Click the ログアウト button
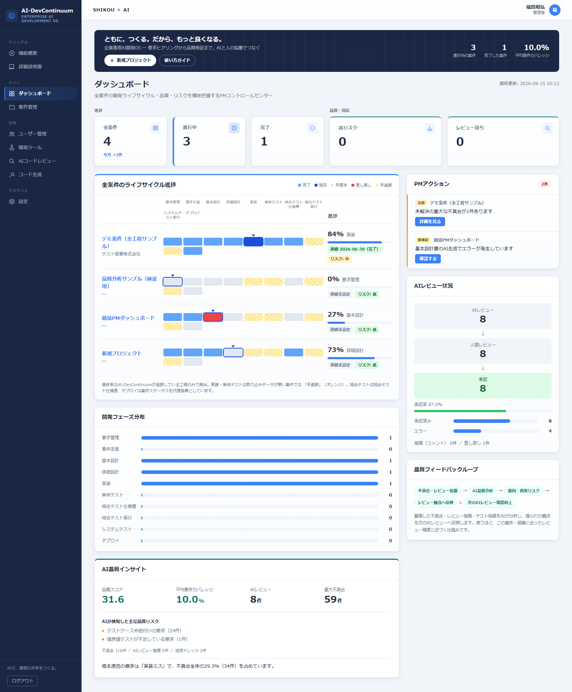Image resolution: width=572 pixels, height=692 pixels. [x=23, y=681]
